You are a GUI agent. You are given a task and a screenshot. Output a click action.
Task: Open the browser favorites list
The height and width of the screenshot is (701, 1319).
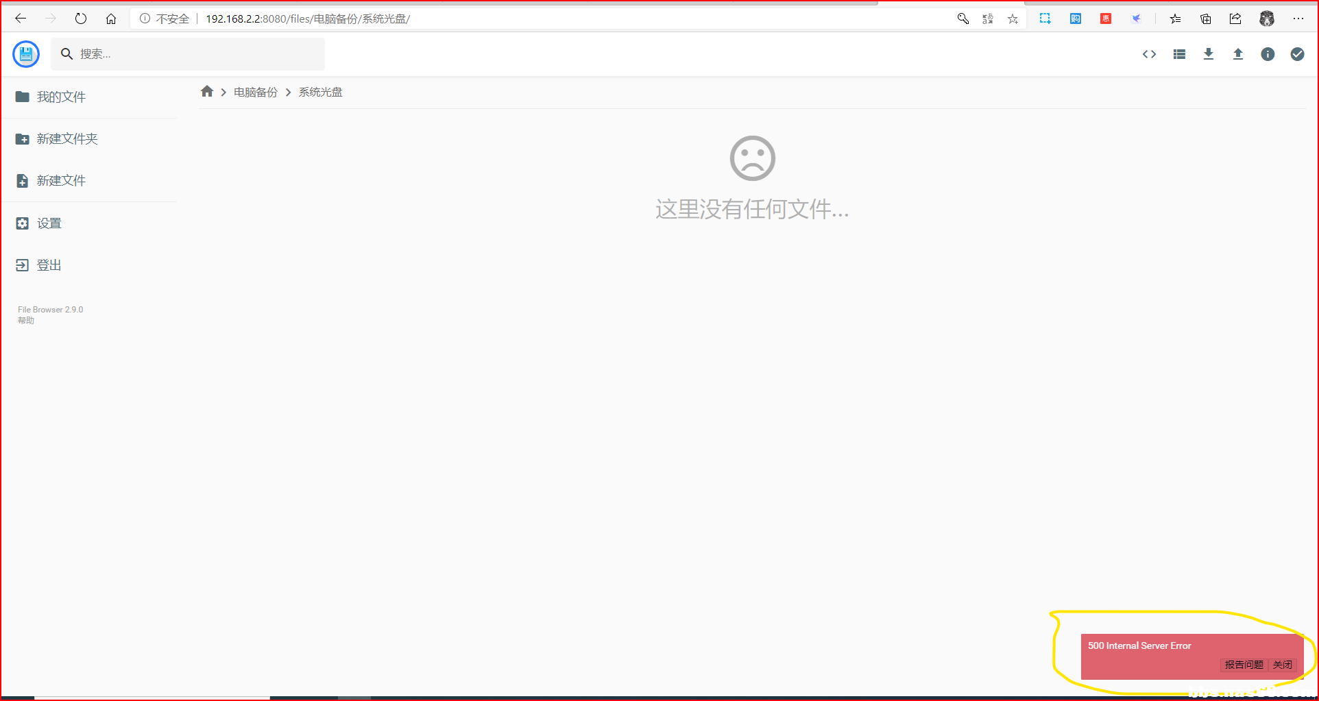tap(1175, 19)
